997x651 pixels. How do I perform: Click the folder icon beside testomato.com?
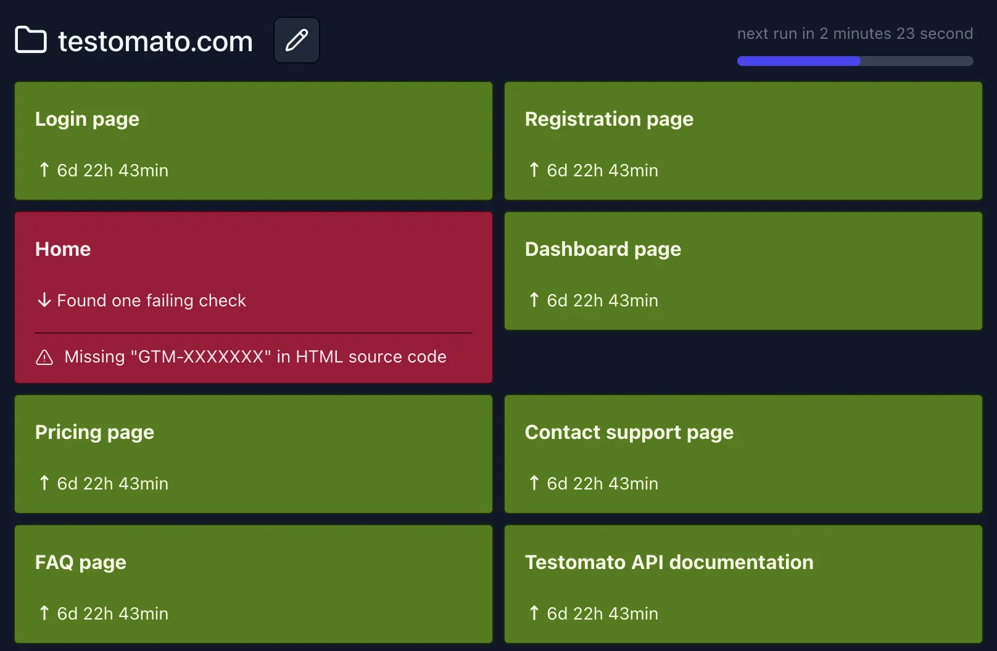pos(31,40)
